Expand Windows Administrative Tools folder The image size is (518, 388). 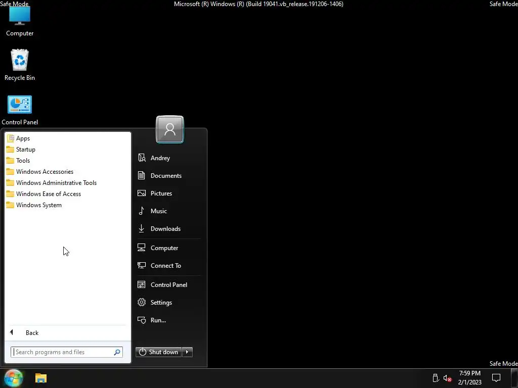[x=68, y=183]
